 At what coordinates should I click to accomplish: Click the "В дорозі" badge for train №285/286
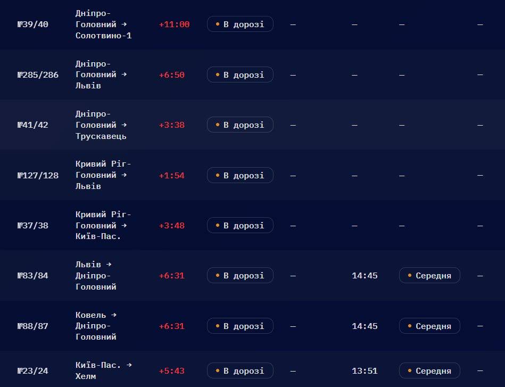(x=241, y=75)
